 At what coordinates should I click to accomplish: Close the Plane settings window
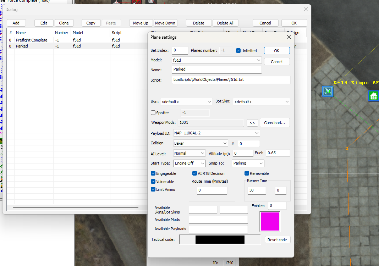point(289,37)
